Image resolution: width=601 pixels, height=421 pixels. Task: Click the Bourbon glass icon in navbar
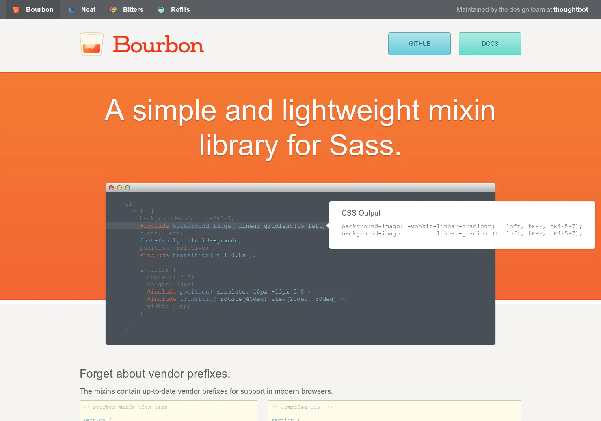[x=16, y=10]
